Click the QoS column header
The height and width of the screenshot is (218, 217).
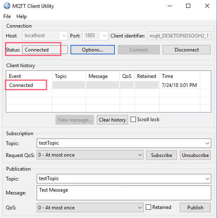pyautogui.click(x=127, y=76)
